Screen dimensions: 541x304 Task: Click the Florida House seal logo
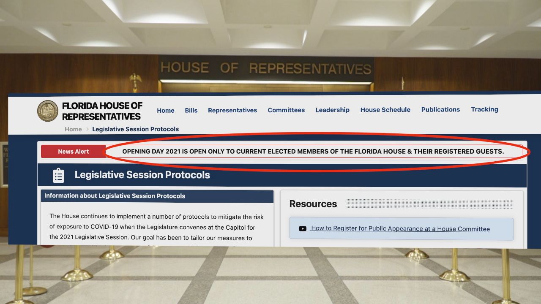[48, 111]
